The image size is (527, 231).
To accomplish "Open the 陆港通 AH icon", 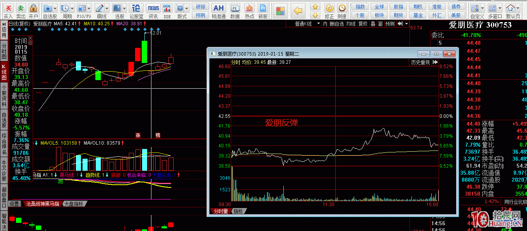I will pos(219,8).
